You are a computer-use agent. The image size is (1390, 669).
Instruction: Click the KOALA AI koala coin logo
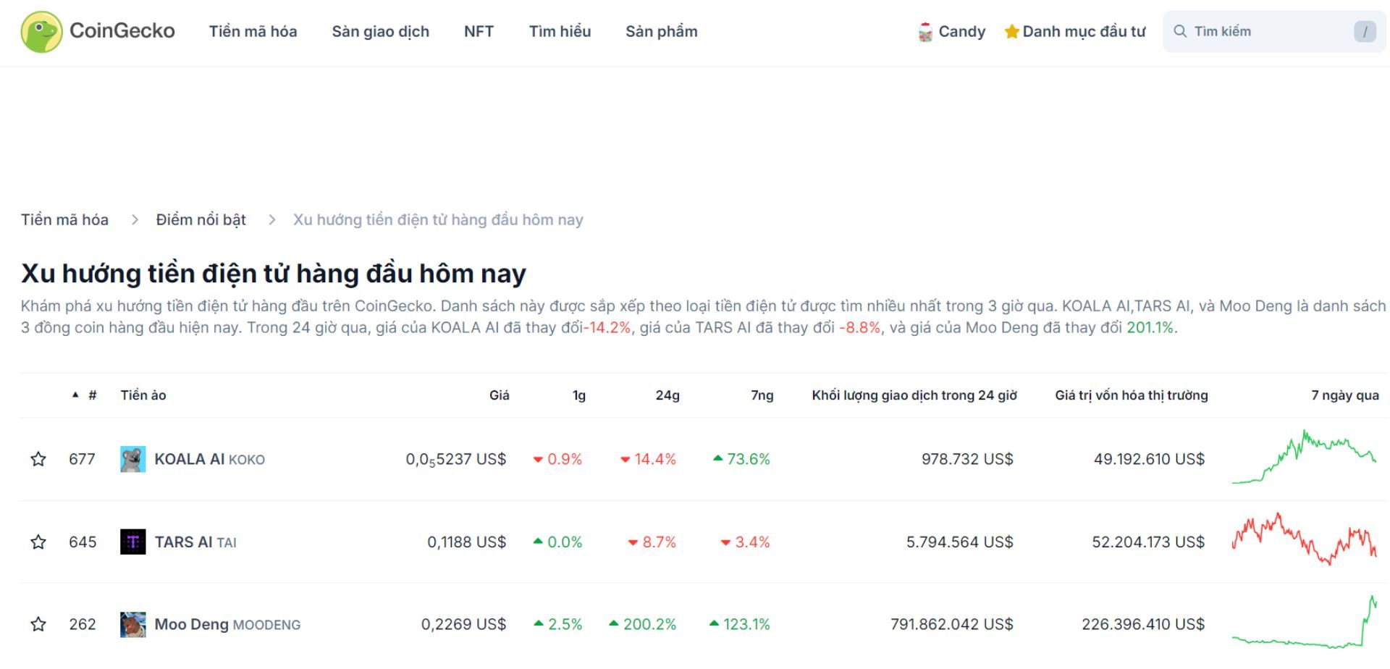133,458
